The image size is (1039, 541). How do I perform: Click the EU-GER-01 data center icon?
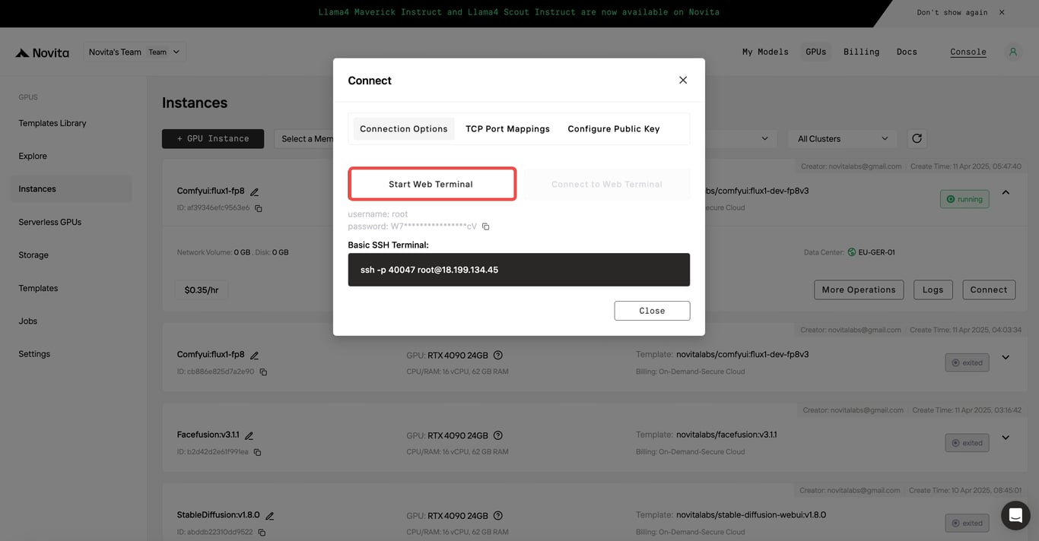point(852,252)
